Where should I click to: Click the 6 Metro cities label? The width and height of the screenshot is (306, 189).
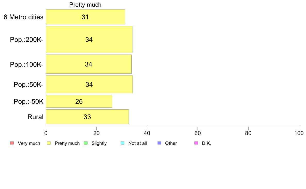(23, 17)
